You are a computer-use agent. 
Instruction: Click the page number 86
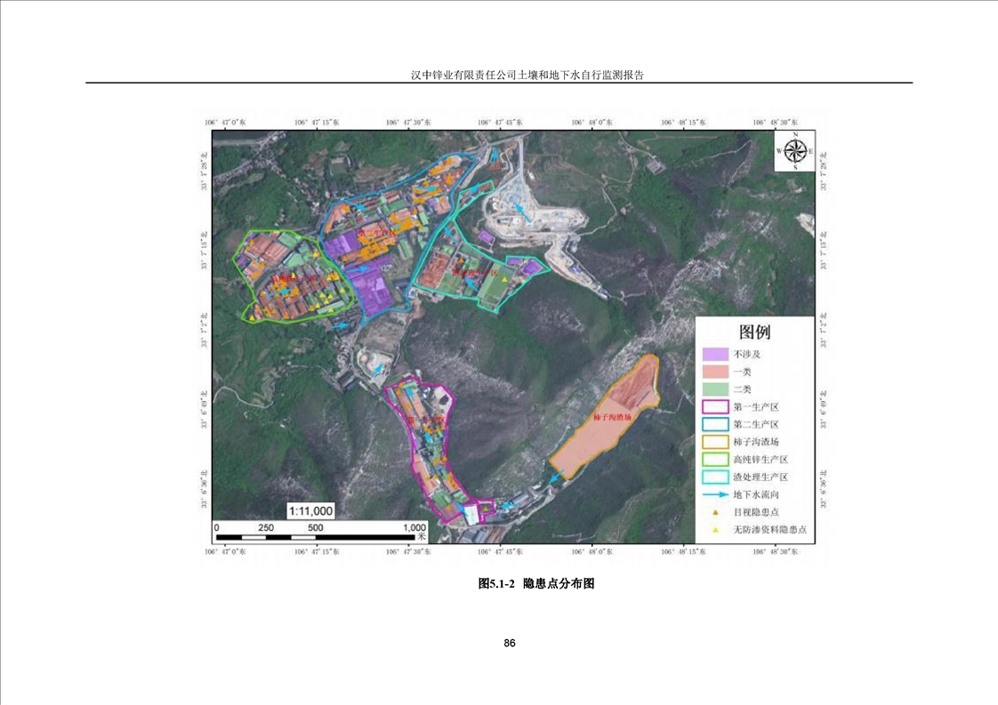pyautogui.click(x=510, y=643)
